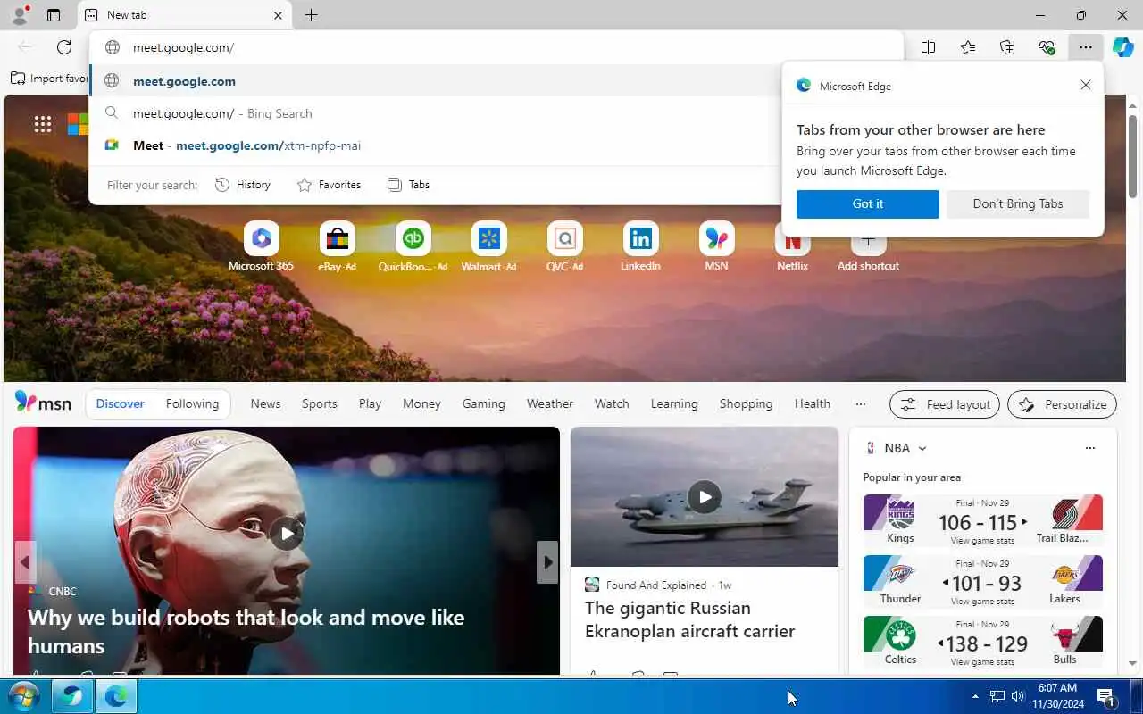Screen dimensions: 1143x714
Task: Open Shopping category
Action: pos(746,403)
